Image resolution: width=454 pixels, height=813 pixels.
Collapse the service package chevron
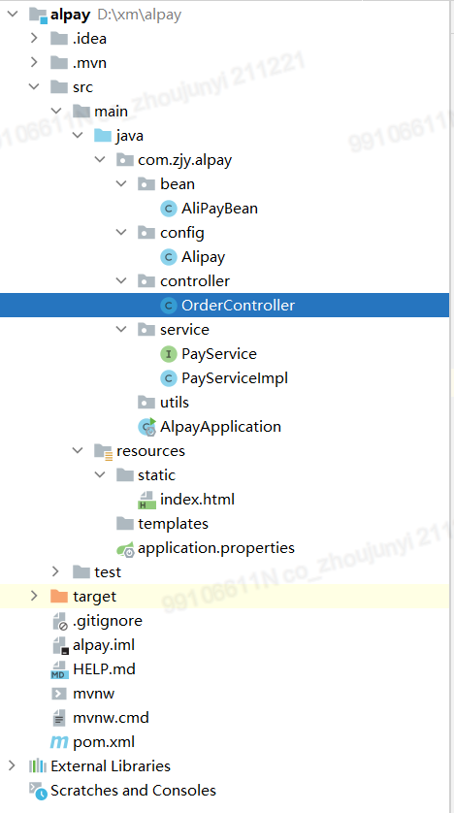point(121,330)
